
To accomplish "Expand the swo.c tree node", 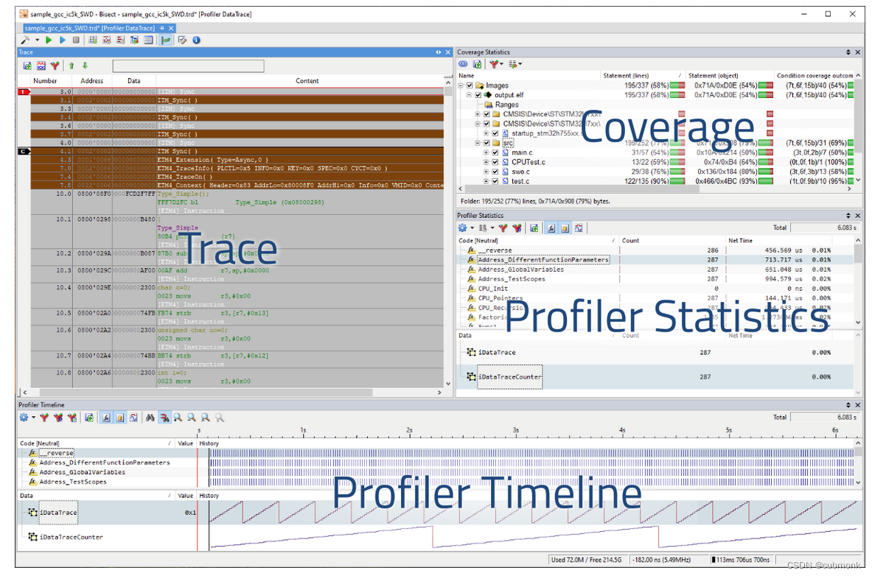I will point(486,172).
